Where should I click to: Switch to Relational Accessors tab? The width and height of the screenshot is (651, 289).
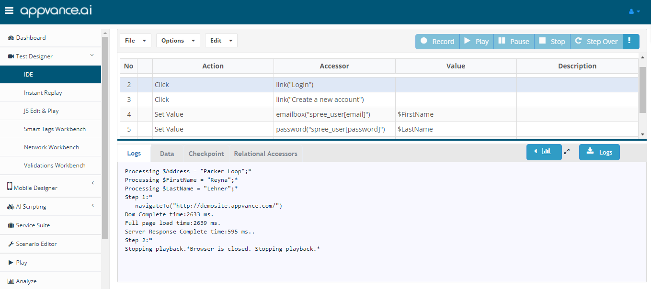(265, 154)
